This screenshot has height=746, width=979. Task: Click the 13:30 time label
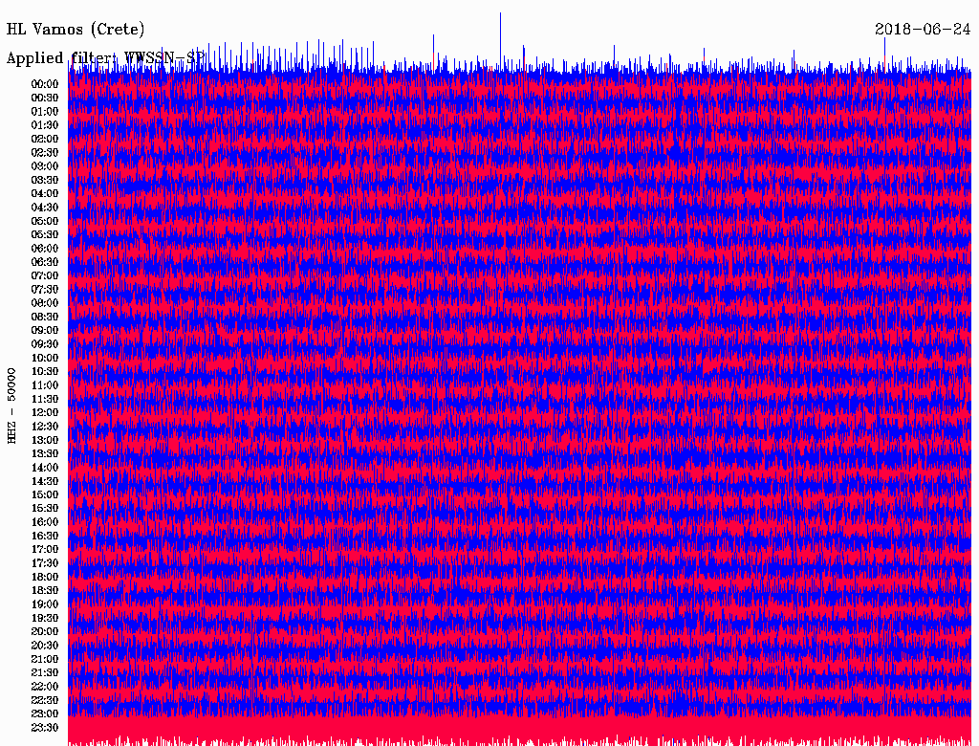[x=45, y=454]
